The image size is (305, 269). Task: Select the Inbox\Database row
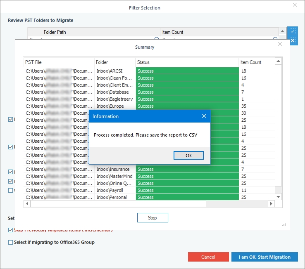pos(149,92)
